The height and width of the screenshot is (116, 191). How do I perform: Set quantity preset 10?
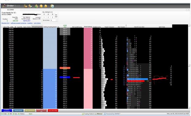[44, 14]
